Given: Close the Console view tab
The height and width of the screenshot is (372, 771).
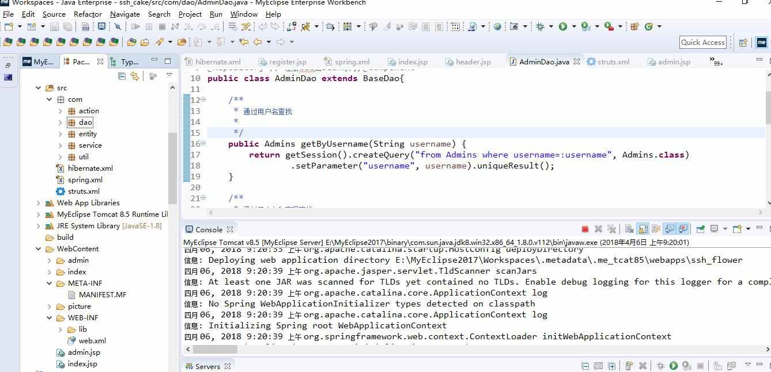Looking at the screenshot, I should coord(230,229).
